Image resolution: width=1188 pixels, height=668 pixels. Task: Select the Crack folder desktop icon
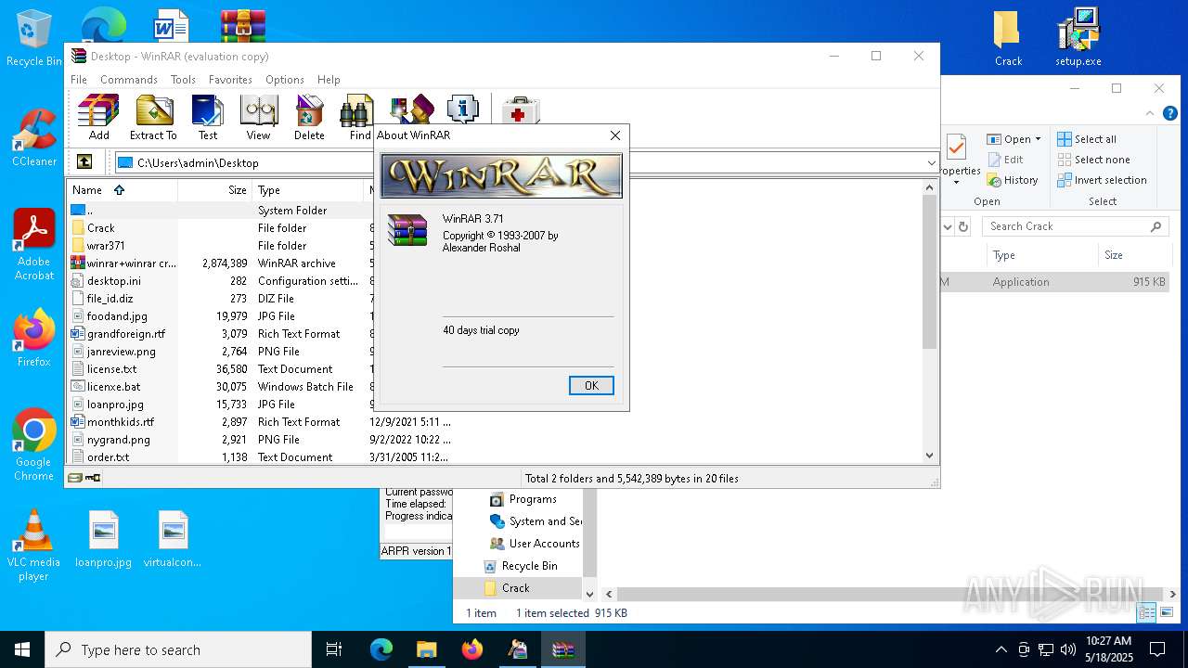tap(1008, 39)
